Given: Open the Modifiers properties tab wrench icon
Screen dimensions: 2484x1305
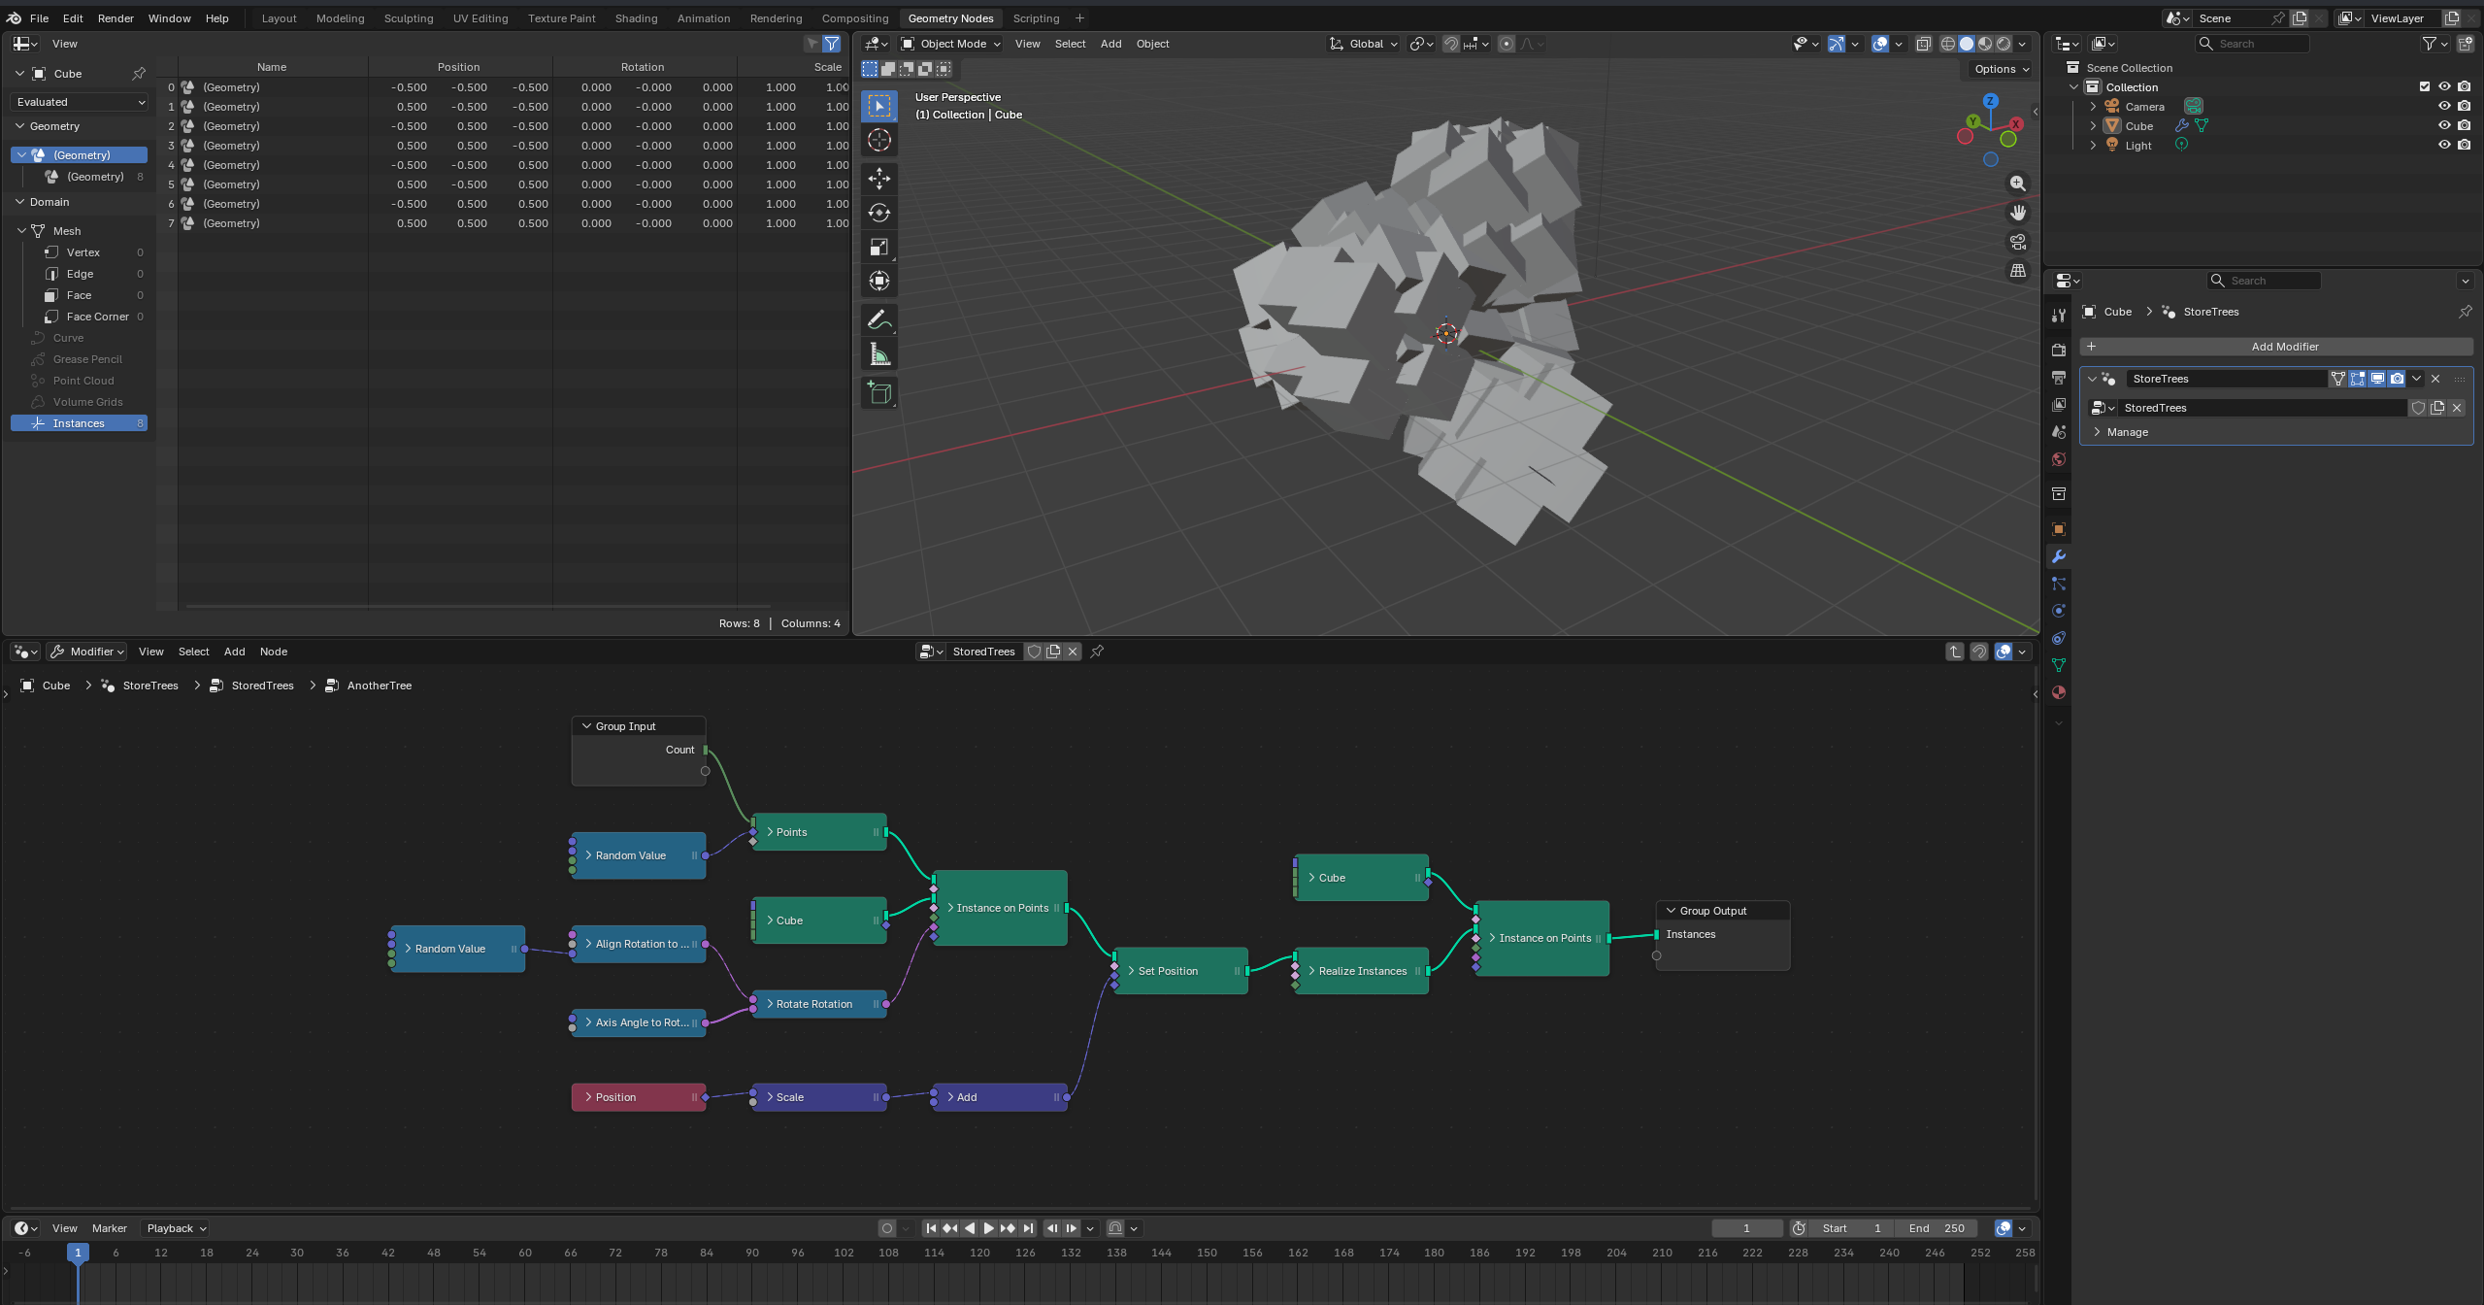Looking at the screenshot, I should (x=2058, y=556).
